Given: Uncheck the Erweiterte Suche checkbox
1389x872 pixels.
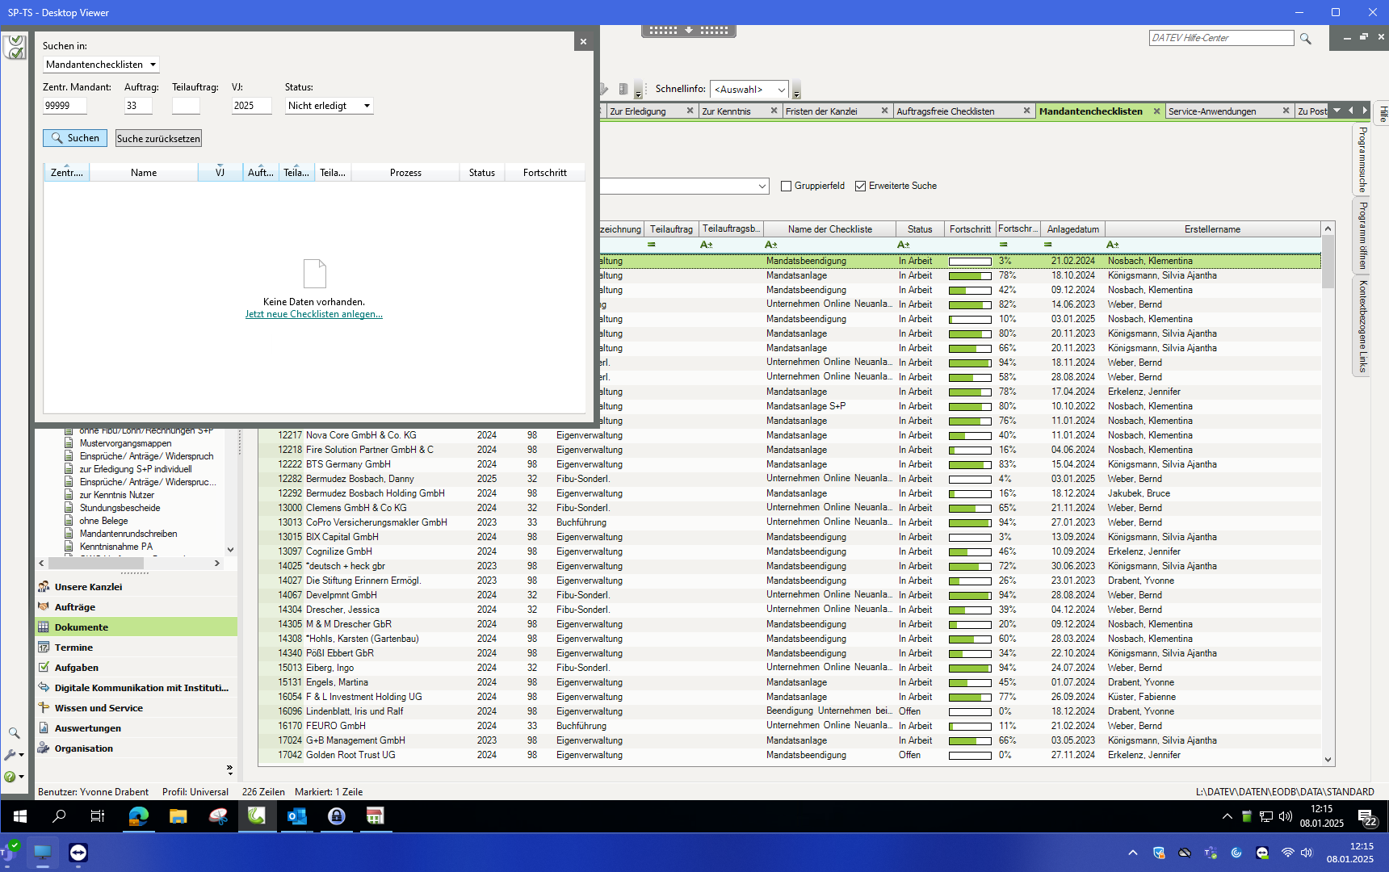Looking at the screenshot, I should [x=860, y=186].
